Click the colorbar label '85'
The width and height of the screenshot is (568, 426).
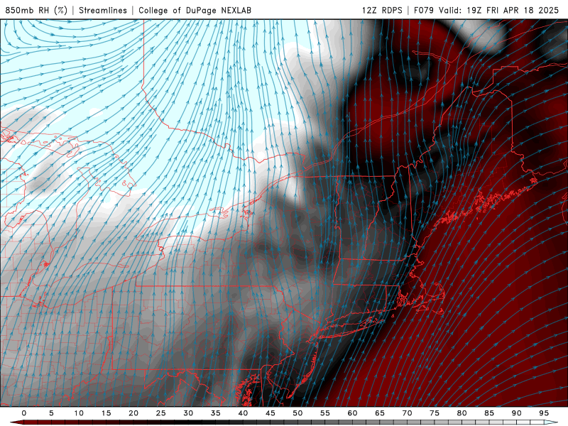pos(489,413)
